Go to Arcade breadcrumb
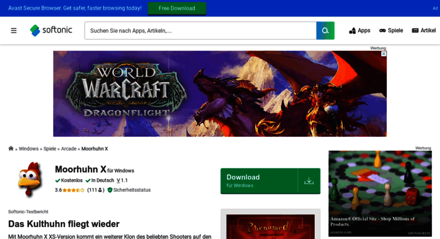Screen dimensions: 440x239 pyautogui.click(x=69, y=149)
